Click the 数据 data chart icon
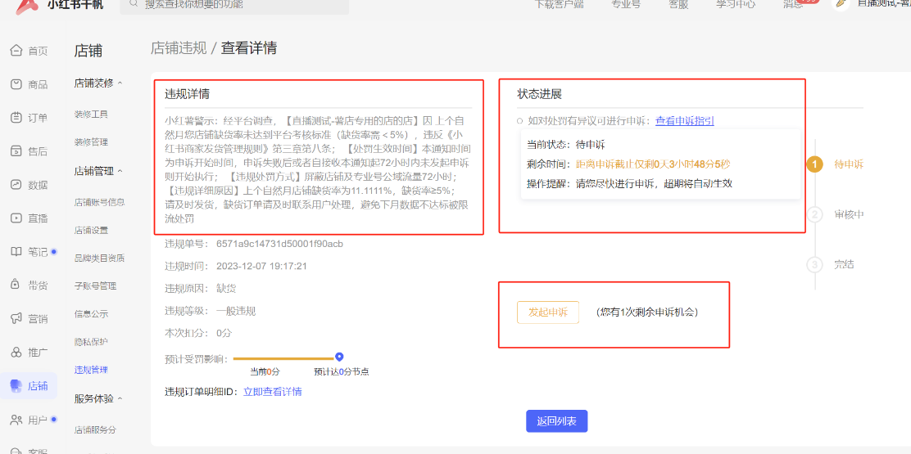This screenshot has height=454, width=911. point(16,185)
